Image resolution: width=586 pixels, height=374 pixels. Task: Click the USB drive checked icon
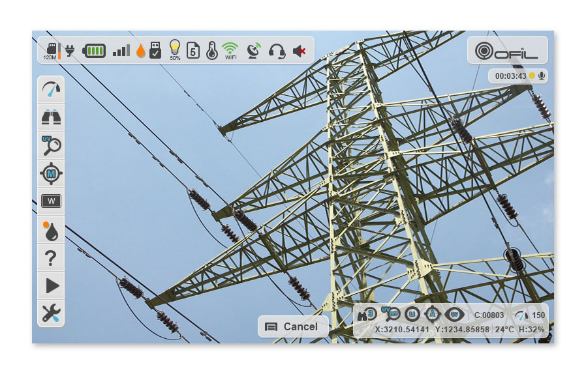[x=155, y=50]
